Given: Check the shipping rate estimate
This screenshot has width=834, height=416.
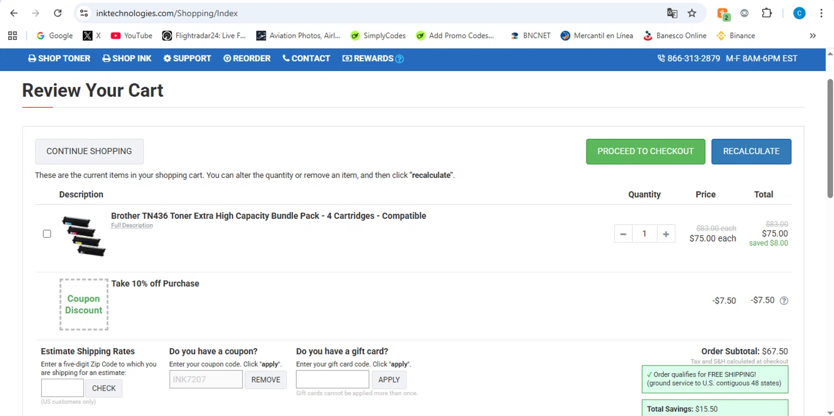Looking at the screenshot, I should (103, 388).
